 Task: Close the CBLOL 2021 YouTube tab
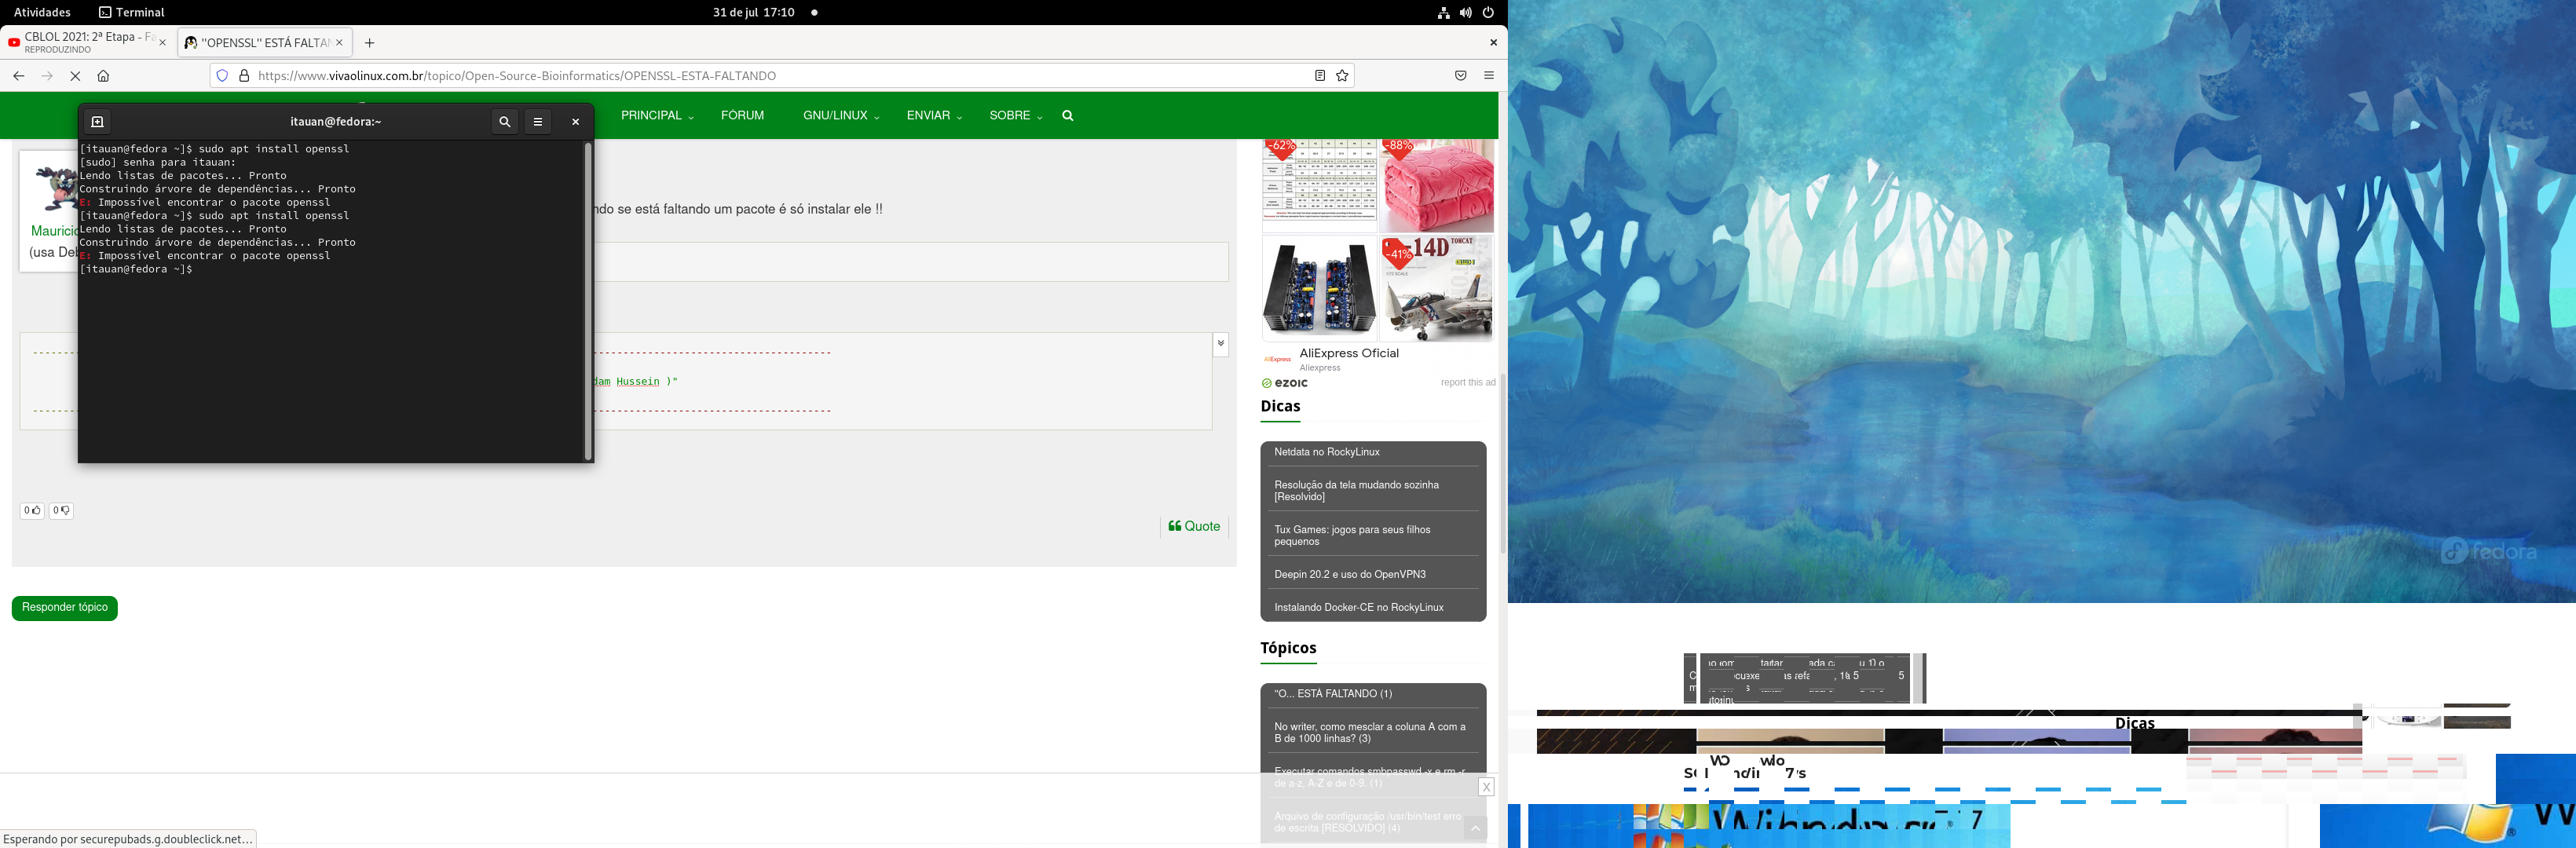click(163, 43)
